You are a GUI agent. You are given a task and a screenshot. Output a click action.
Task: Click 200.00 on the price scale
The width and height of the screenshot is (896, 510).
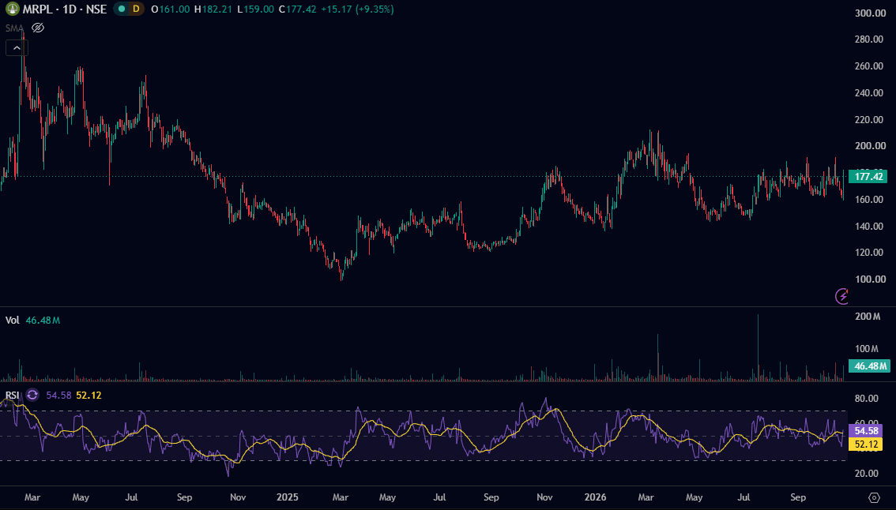click(x=869, y=146)
